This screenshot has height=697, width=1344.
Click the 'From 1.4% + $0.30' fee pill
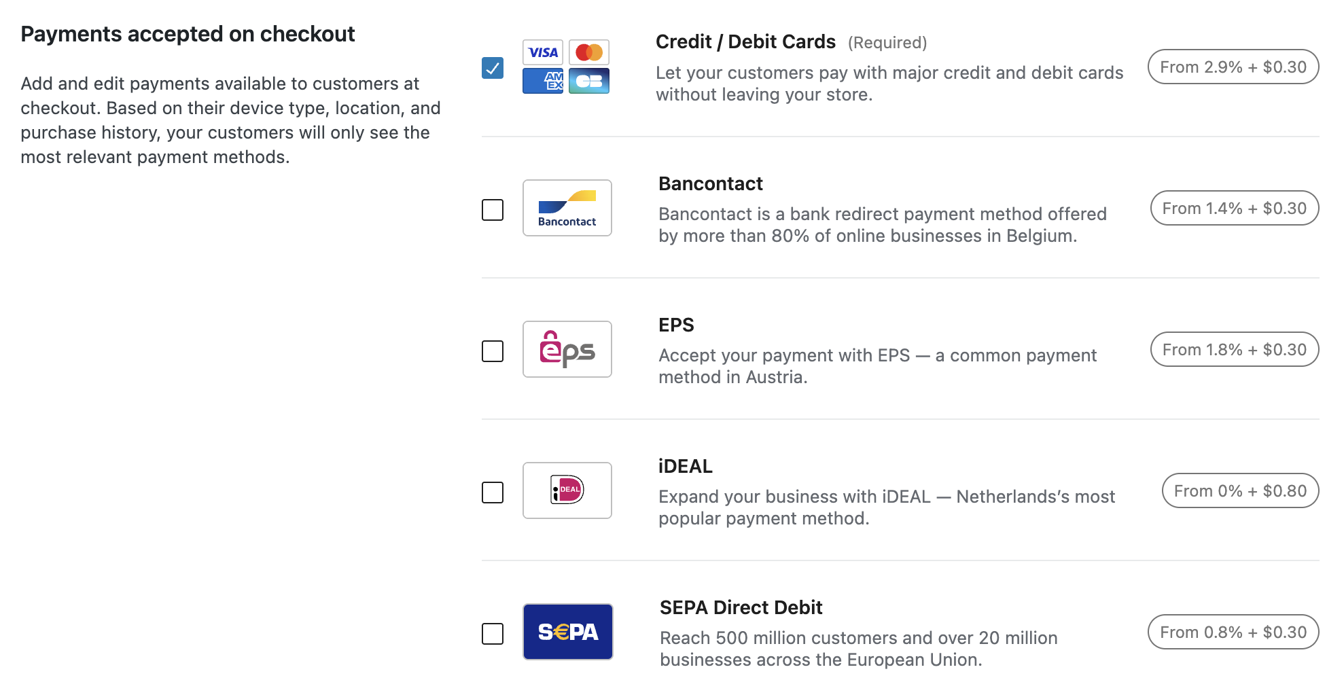(x=1235, y=208)
